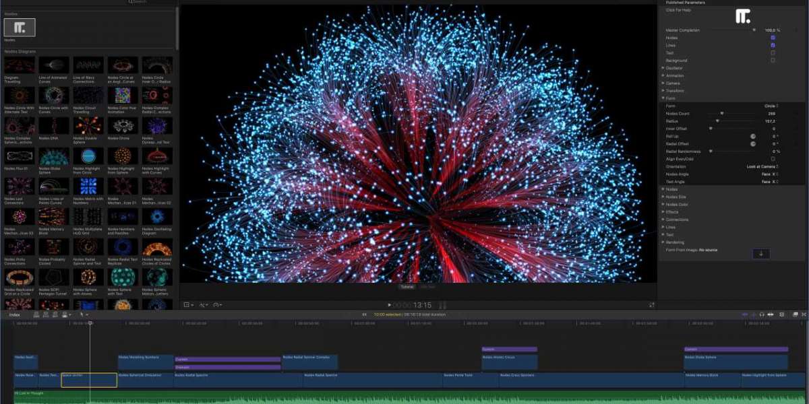
Task: Select Nodes Replicated Grid on a Circle preset
Action: pyautogui.click(x=19, y=277)
